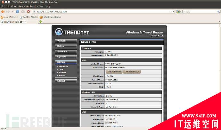This screenshot has height=130, width=221.
Task: Open a new tab with the plus icon
Action: click(41, 22)
